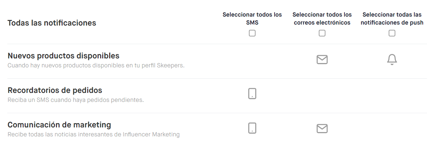Image resolution: width=429 pixels, height=147 pixels.
Task: Click the "Reciba un SMS" description text
Action: coord(76,100)
